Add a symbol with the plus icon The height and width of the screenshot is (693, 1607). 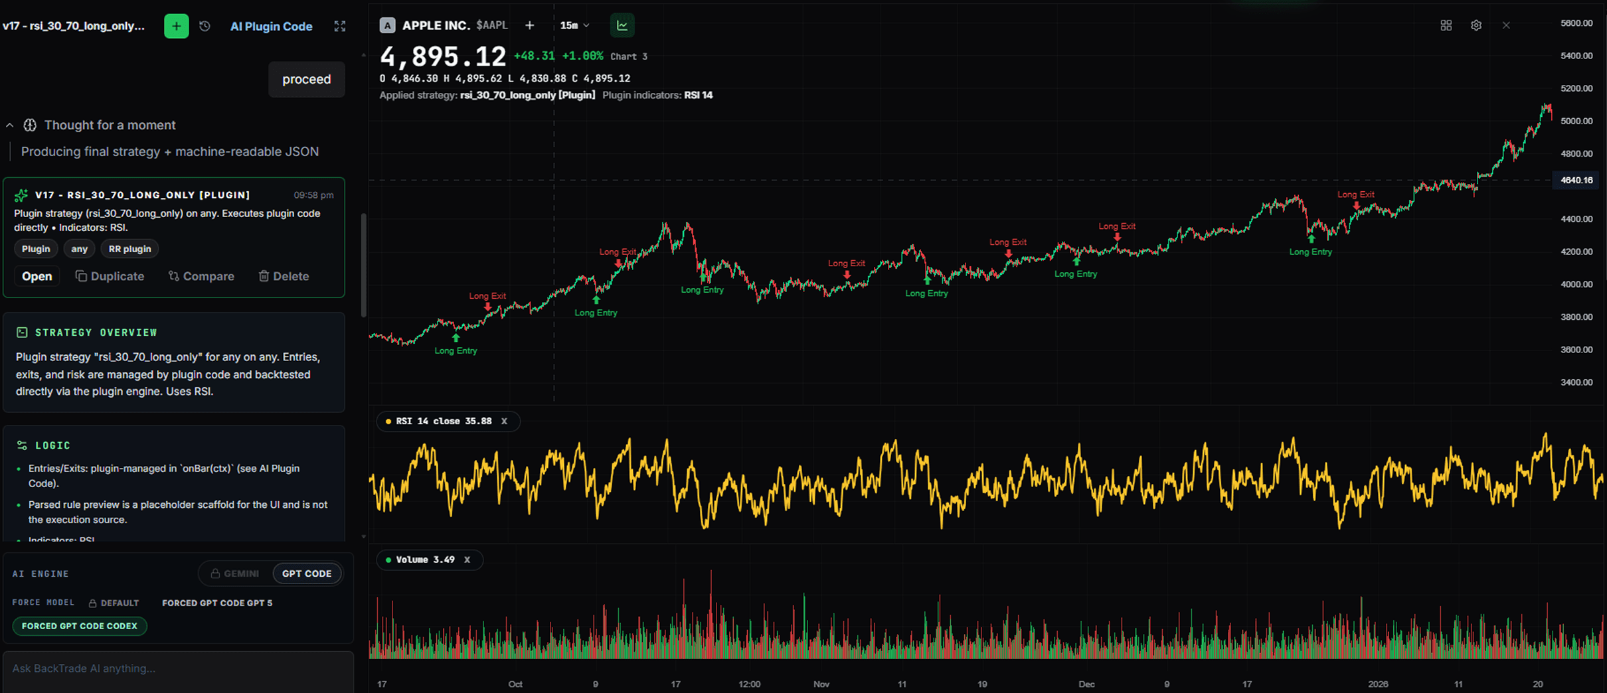click(529, 25)
